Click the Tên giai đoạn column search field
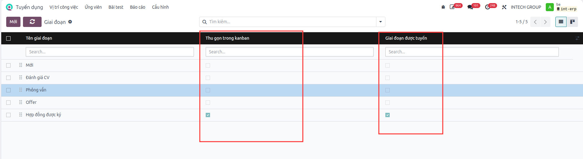 point(110,52)
